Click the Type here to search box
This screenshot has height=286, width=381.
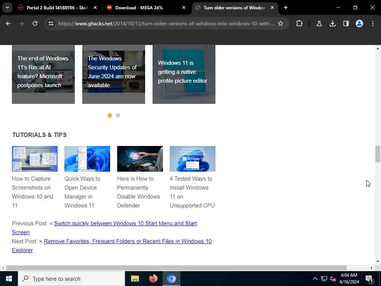pos(71,279)
